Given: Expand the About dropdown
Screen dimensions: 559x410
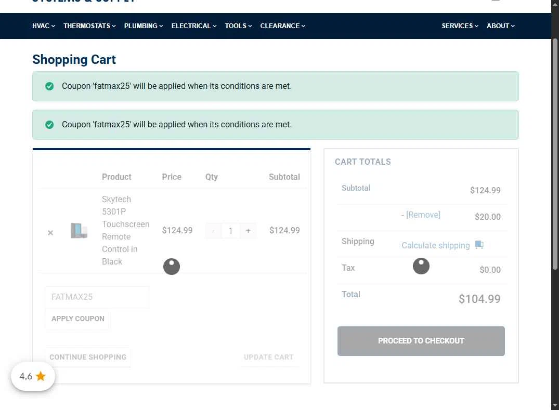Looking at the screenshot, I should [501, 26].
